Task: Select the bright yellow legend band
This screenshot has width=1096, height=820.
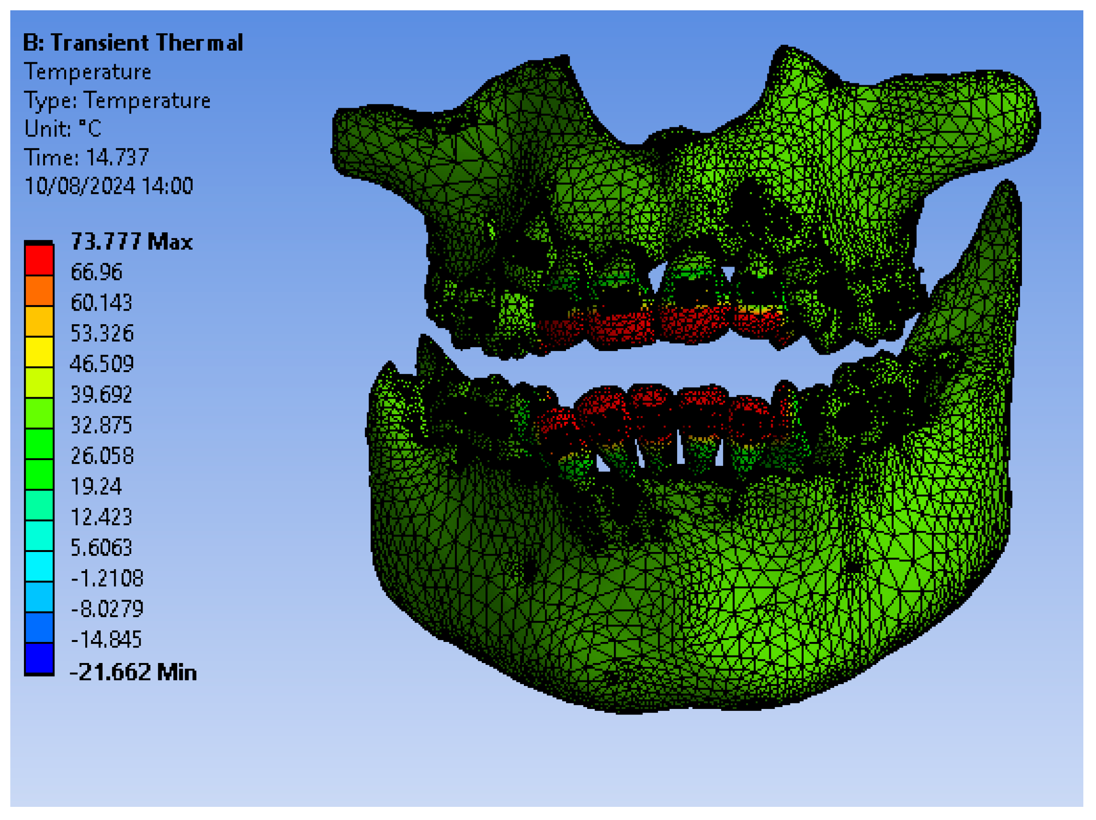Action: coord(39,351)
